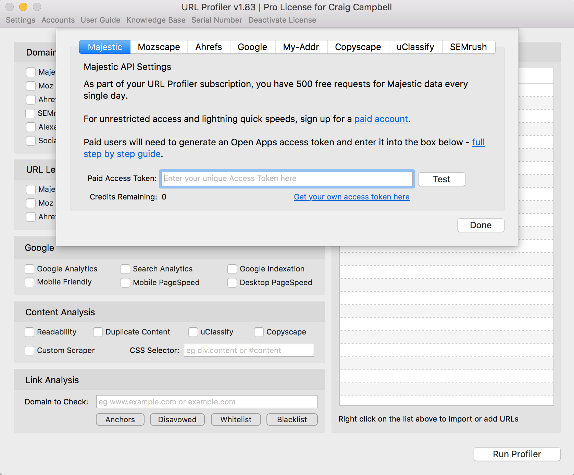Open the Blacklist button
Screen dimensions: 574x475
(292, 419)
